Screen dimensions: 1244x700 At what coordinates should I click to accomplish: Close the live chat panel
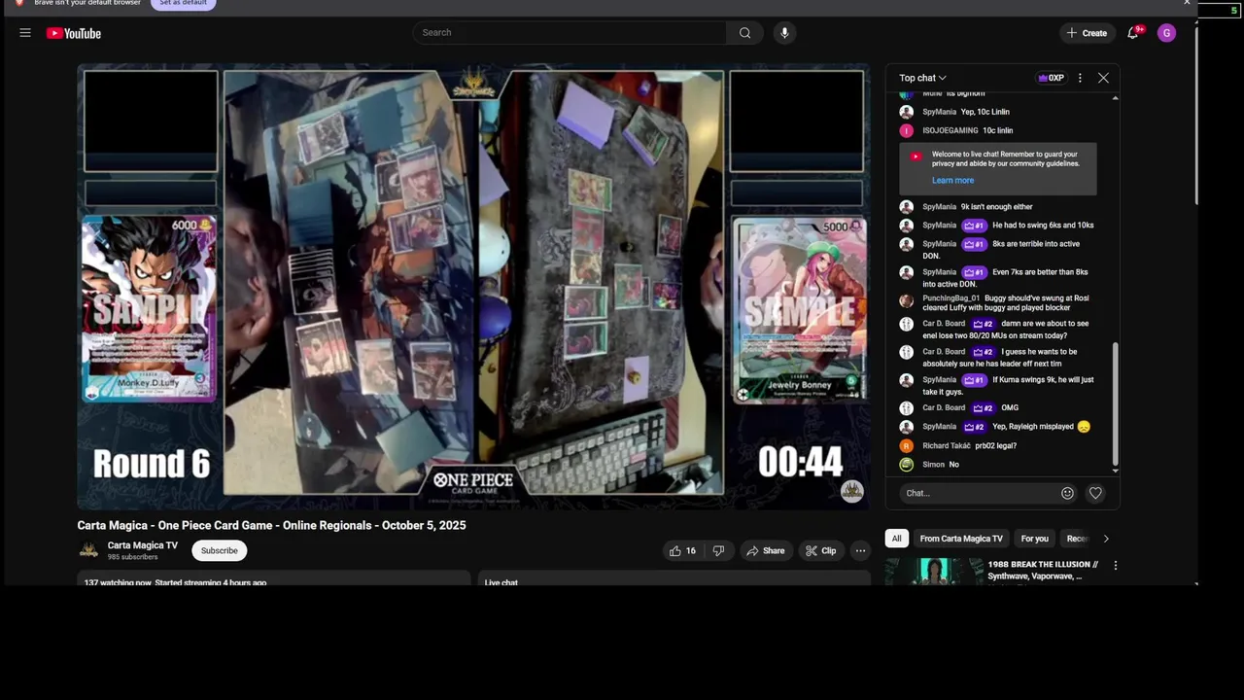[x=1103, y=78]
